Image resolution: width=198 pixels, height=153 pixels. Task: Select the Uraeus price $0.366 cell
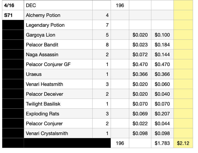pos(140,74)
